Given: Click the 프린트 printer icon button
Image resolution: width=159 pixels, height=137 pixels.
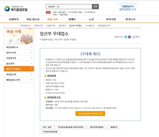Looking at the screenshot, I should point(136,37).
